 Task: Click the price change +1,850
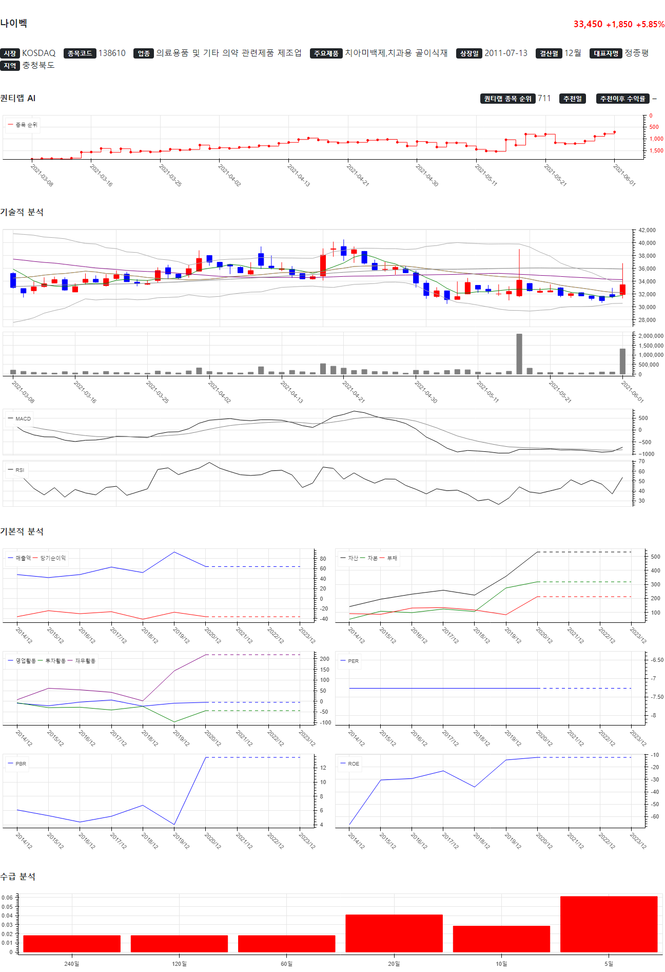(x=619, y=24)
